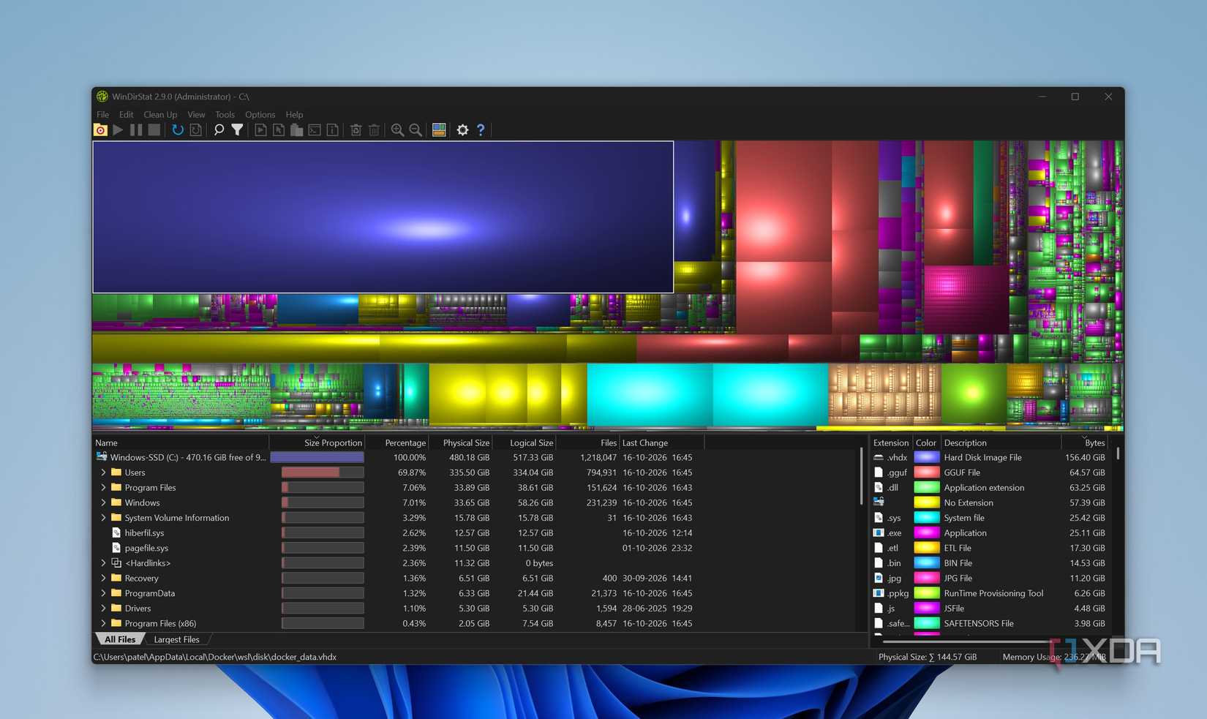Sort extensions by the Bytes column header
This screenshot has height=719, width=1207.
(1084, 443)
